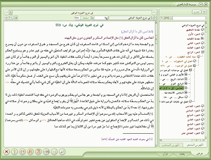
Task: Click the book title field في شرح العروة الوثقى
Action: click(130, 18)
